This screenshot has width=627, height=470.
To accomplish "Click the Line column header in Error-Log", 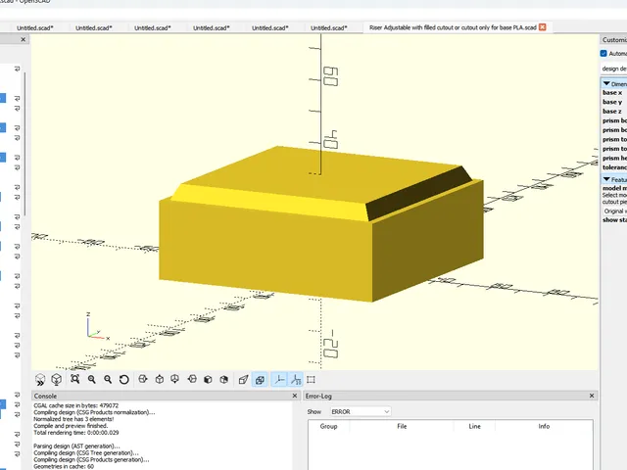I will pyautogui.click(x=474, y=427).
